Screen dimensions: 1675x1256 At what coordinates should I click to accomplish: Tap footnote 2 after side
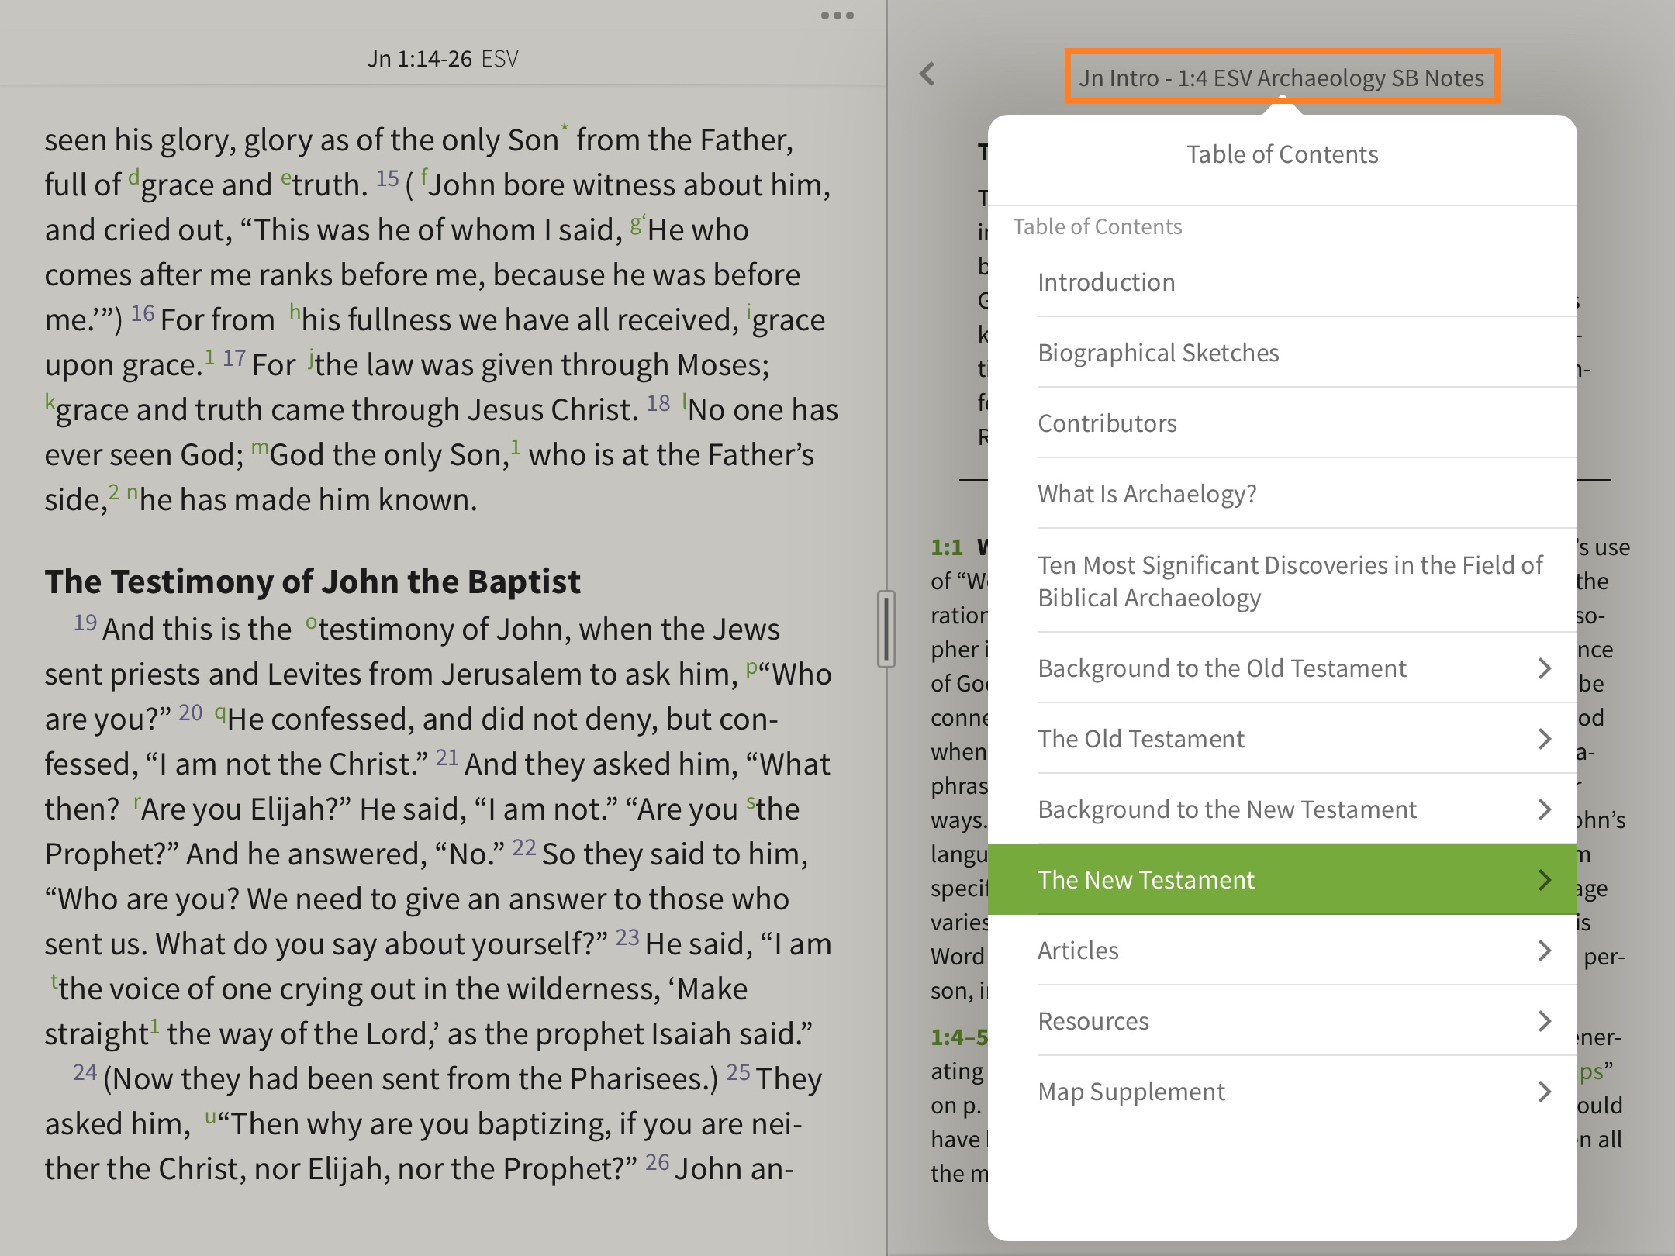coord(114,492)
